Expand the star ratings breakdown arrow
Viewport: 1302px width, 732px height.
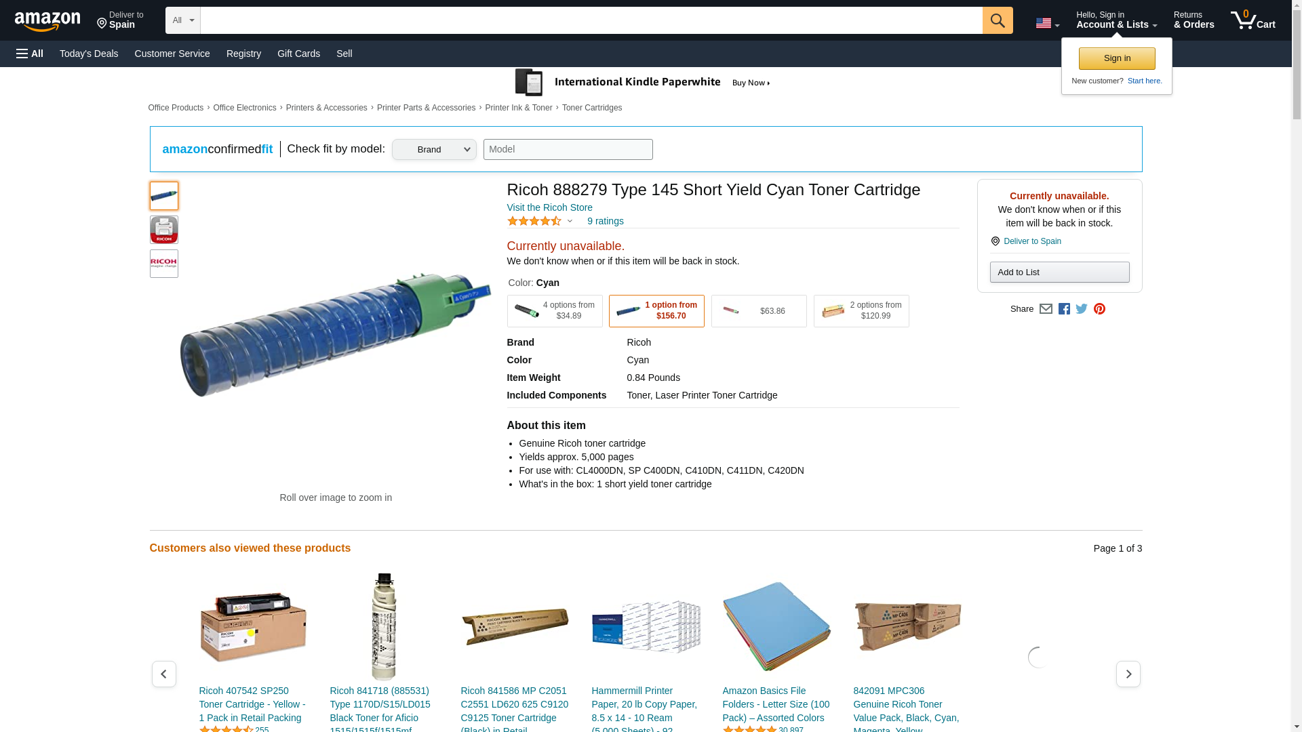[570, 221]
